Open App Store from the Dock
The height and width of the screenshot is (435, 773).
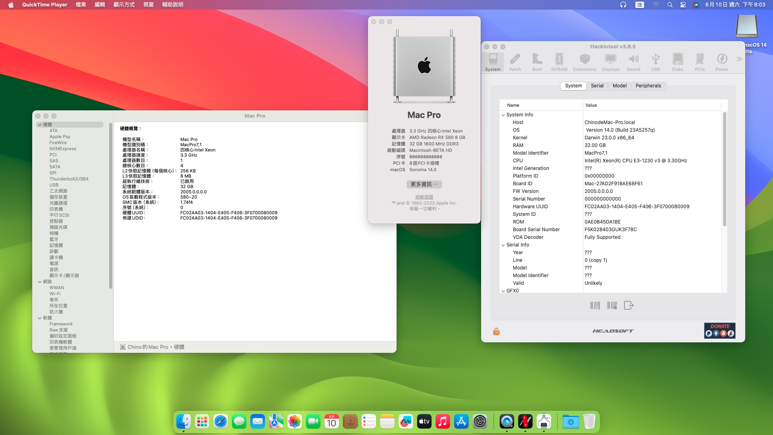[461, 422]
